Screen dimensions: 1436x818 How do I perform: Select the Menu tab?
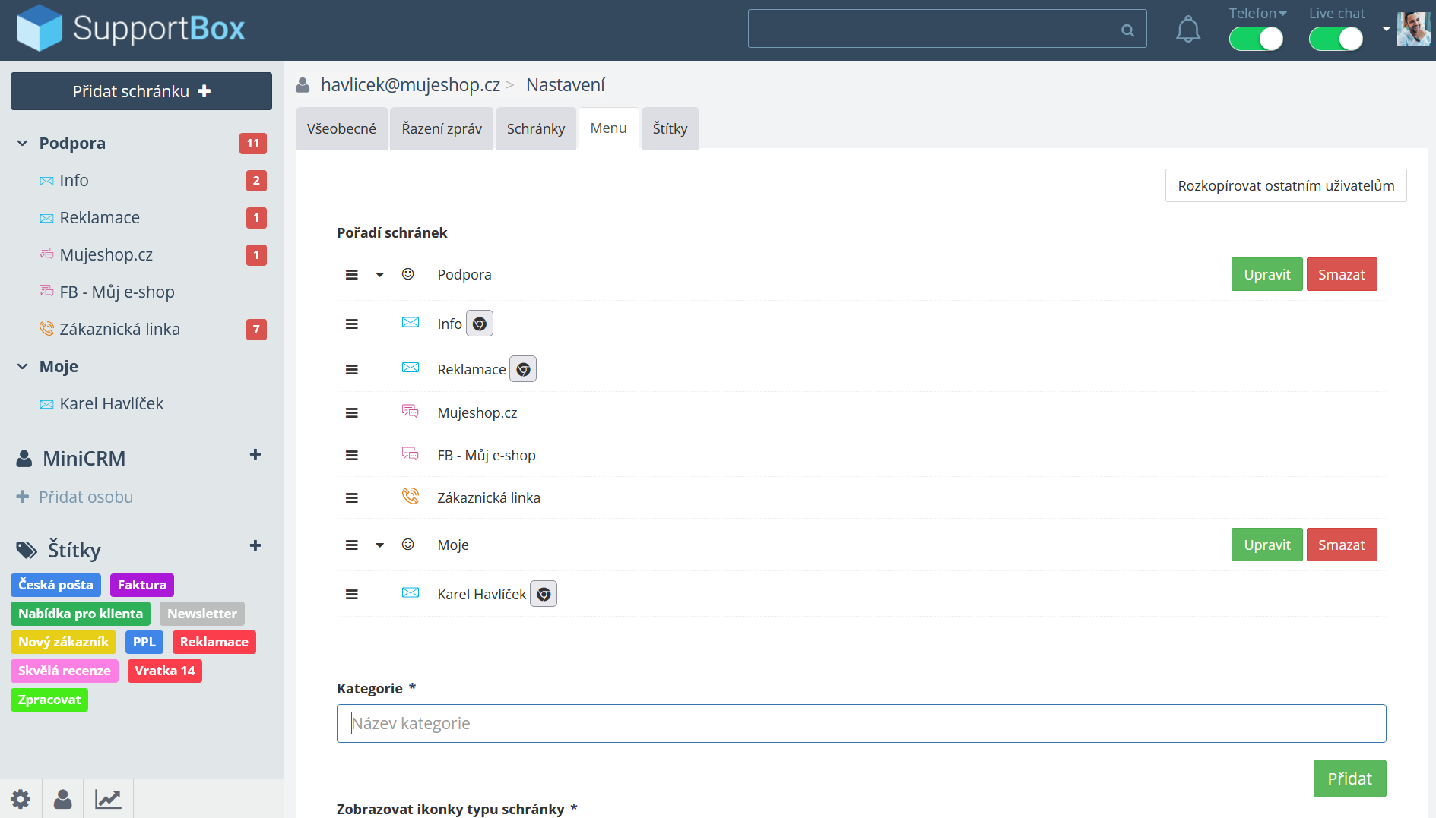coord(609,128)
